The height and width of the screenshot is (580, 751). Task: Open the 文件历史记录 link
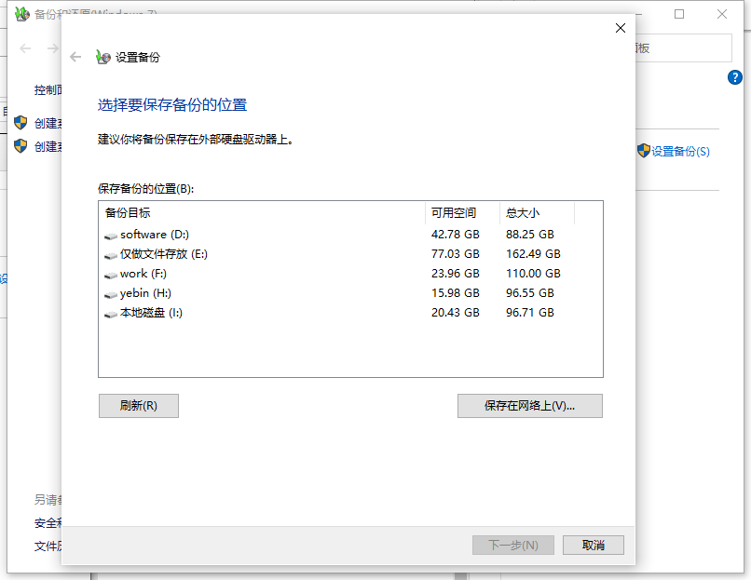coord(48,546)
